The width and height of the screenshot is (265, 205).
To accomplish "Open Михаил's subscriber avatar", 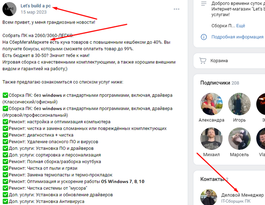I will coord(211,138).
